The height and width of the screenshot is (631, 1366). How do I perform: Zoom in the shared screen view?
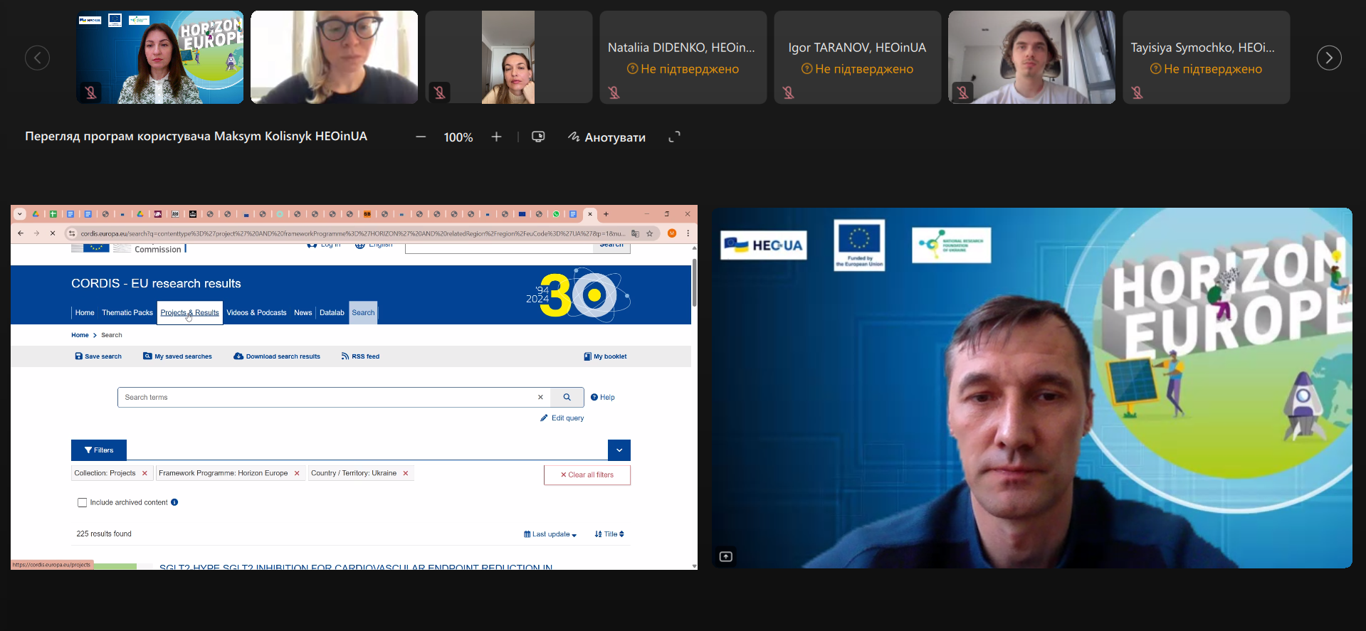pos(496,137)
